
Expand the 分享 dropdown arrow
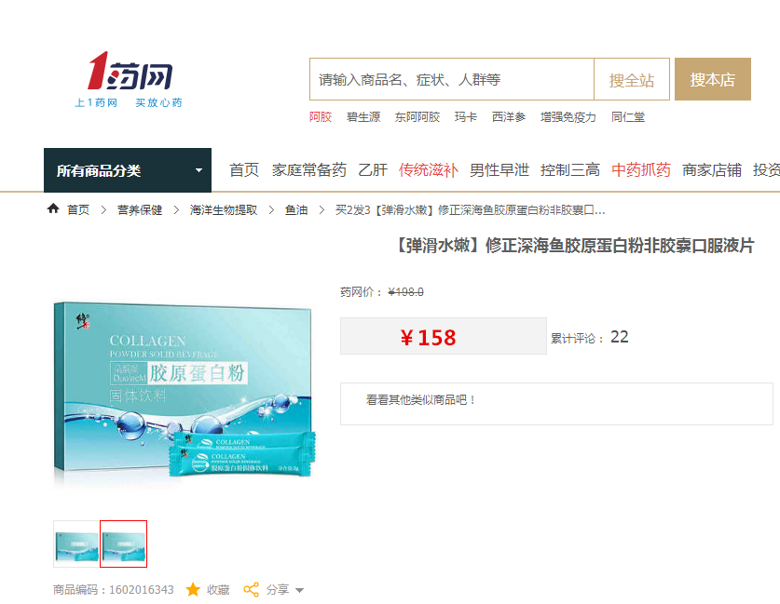[299, 591]
